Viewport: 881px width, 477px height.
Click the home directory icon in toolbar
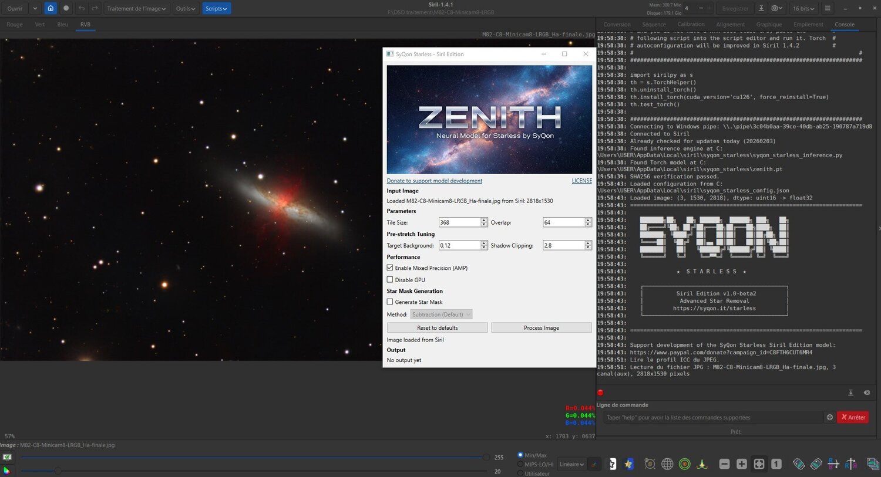(x=51, y=8)
